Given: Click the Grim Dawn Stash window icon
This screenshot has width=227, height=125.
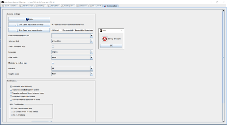Looking at the screenshot, I should 2,2.
